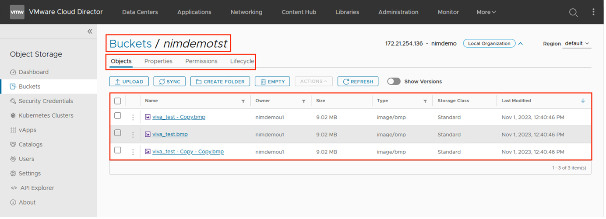The image size is (606, 219).
Task: Select checkbox for viva_test - Copy.bmp
Action: 117,116
